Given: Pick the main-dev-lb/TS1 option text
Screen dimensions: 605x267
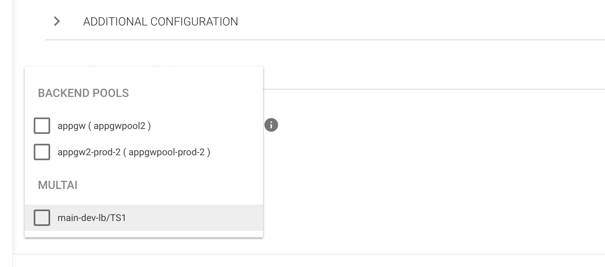Looking at the screenshot, I should (x=92, y=218).
